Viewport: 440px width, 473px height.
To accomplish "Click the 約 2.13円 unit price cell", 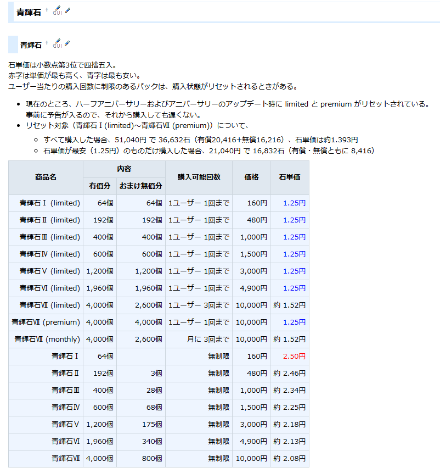I will [290, 442].
